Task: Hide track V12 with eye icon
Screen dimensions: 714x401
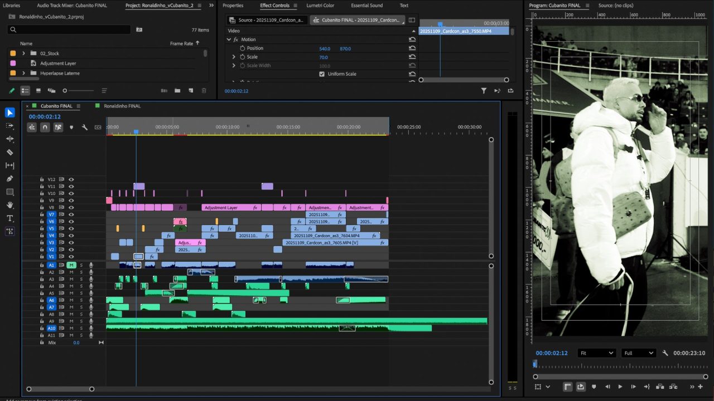Action: coord(71,179)
